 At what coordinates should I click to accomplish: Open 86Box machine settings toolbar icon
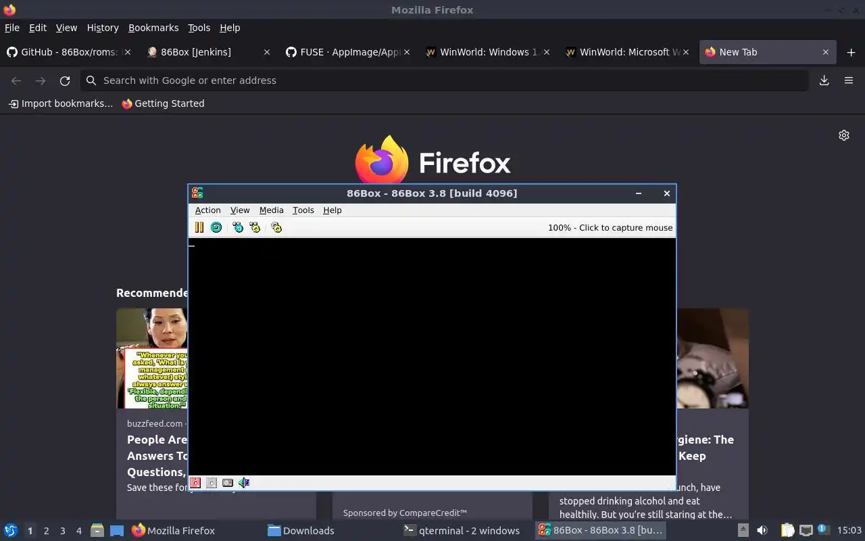pos(276,228)
